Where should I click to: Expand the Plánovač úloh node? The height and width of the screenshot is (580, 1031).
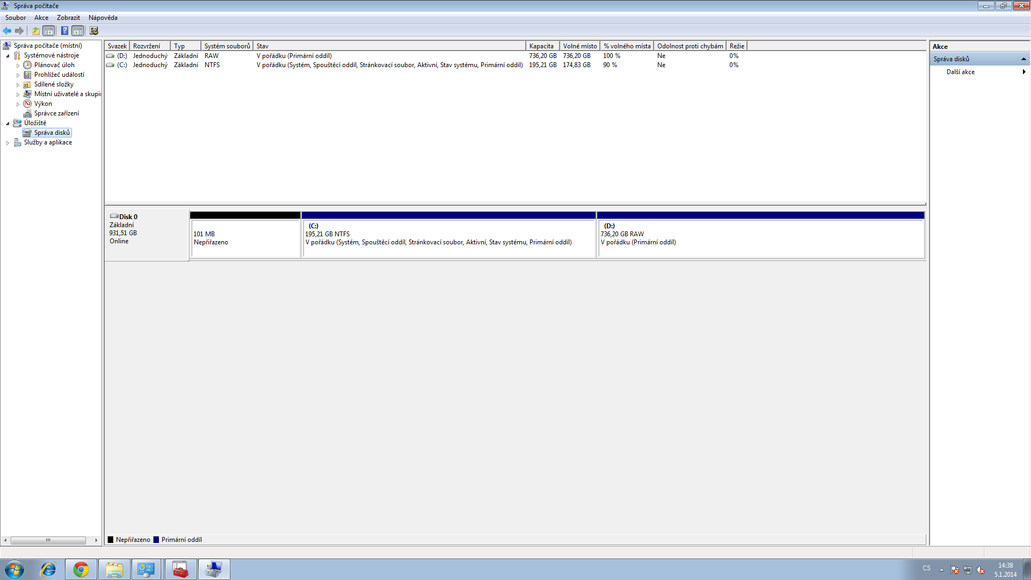pyautogui.click(x=18, y=66)
